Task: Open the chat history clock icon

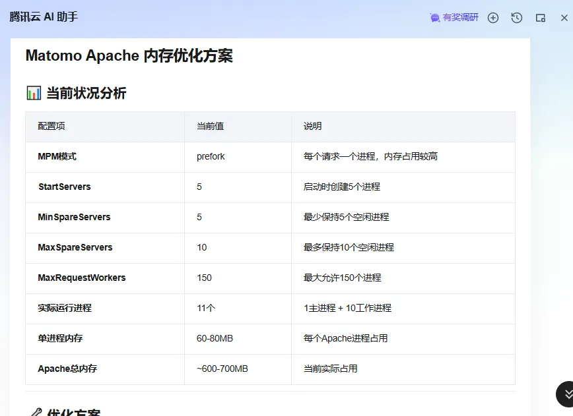Action: coord(517,18)
